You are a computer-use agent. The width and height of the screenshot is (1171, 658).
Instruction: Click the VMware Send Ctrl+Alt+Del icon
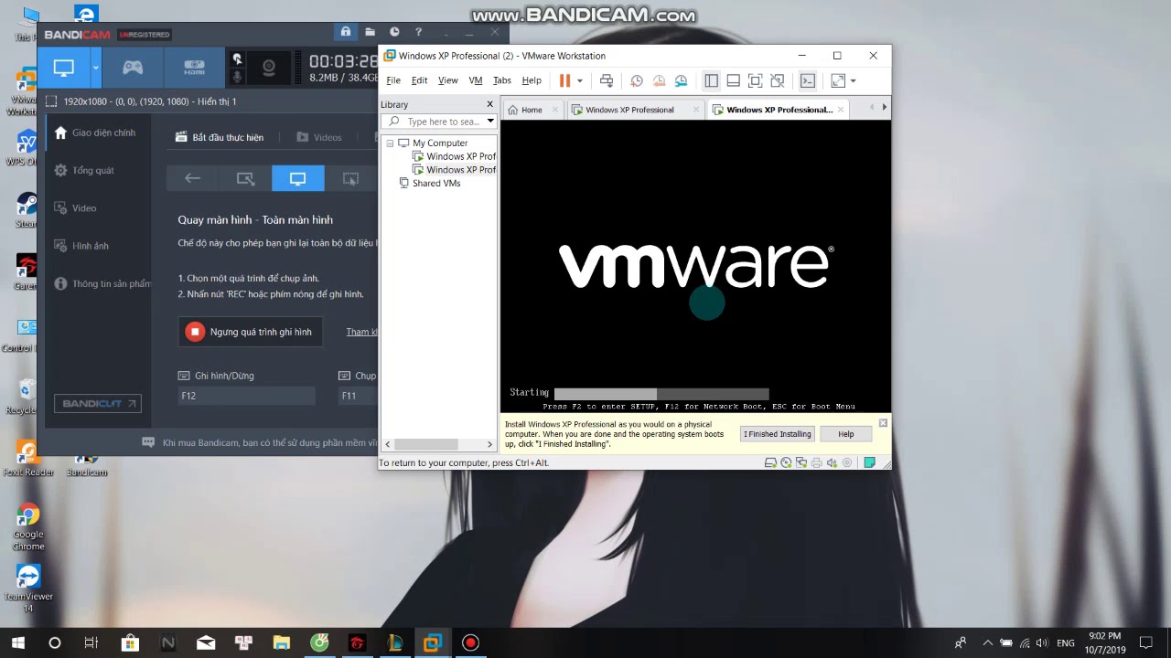tap(607, 80)
